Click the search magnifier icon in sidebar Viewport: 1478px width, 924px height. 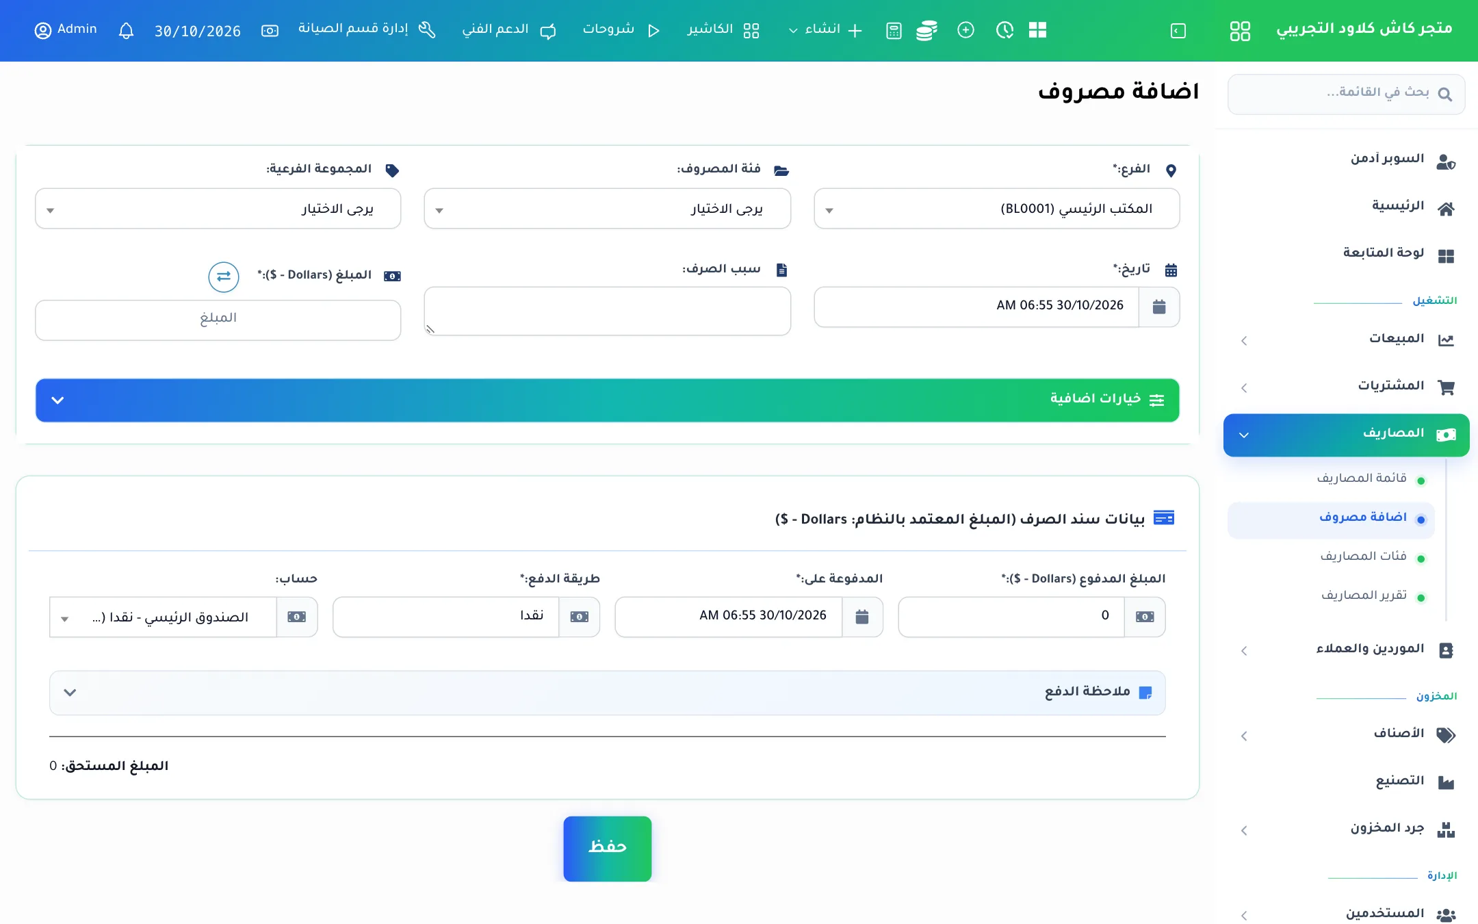[x=1445, y=94]
